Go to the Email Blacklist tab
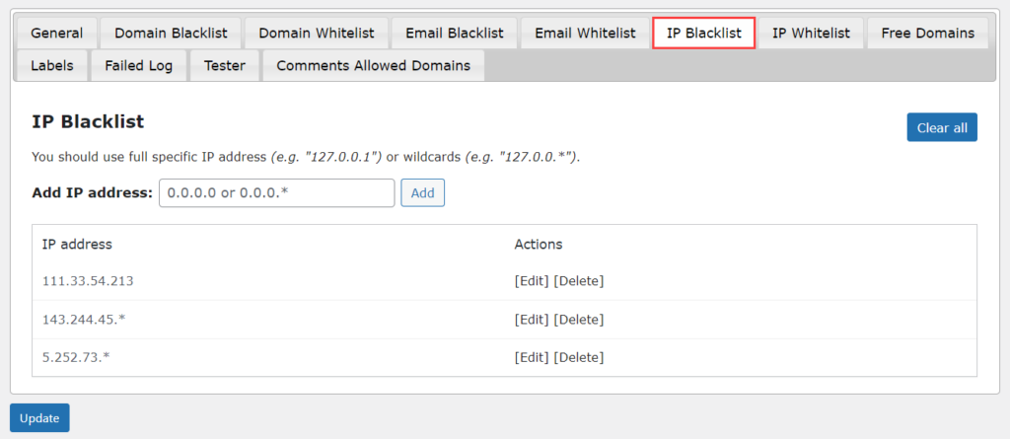 pos(455,33)
